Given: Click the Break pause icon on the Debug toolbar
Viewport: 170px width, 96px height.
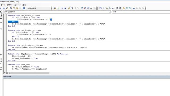Looking at the screenshot, I should click(x=62, y=8).
